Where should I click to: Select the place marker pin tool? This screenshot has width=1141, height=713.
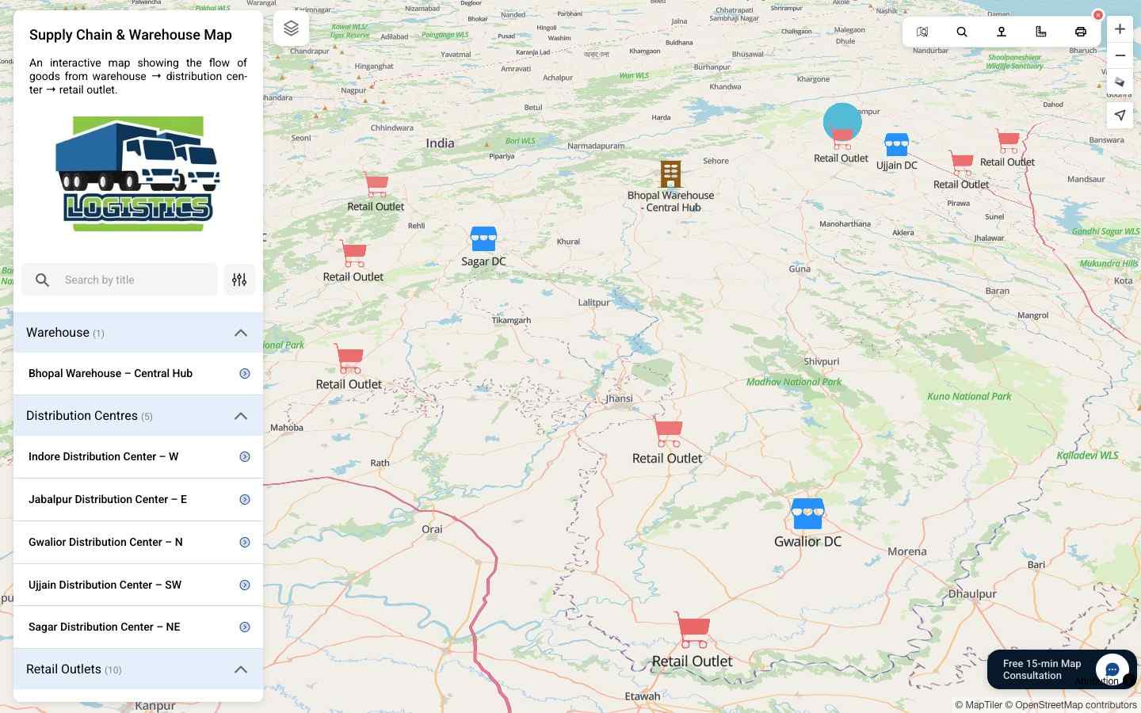click(1002, 32)
